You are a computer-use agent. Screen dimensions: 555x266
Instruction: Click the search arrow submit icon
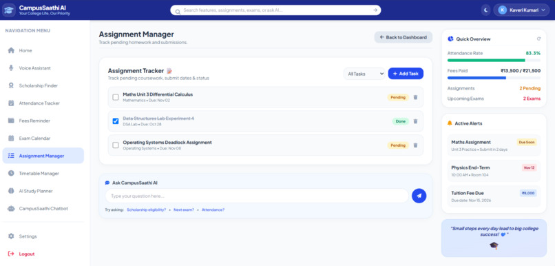coord(375,10)
